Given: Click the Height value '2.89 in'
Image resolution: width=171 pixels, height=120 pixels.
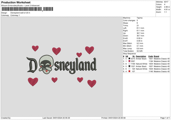Looking at the screenshot, I should tap(167, 7).
